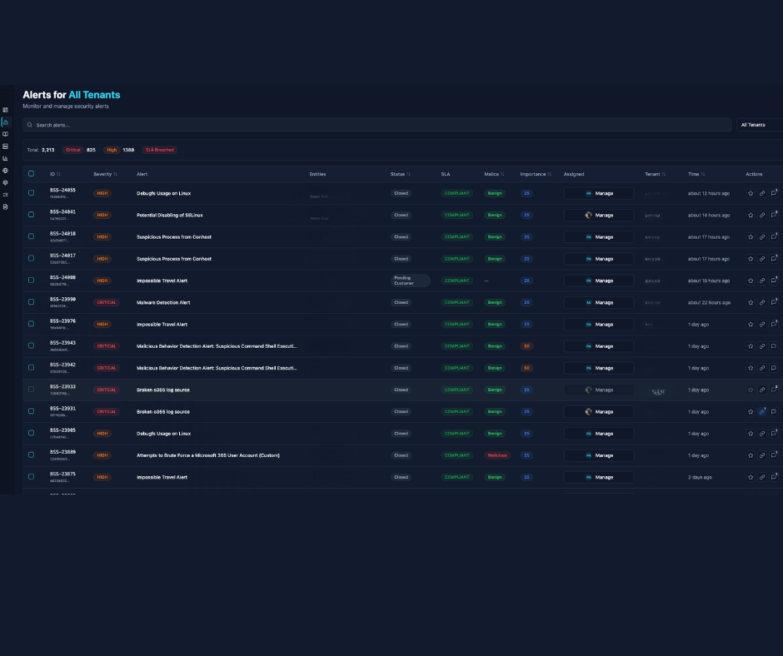783x656 pixels.
Task: Click the alerts triangle icon in sidebar
Action: click(5, 122)
